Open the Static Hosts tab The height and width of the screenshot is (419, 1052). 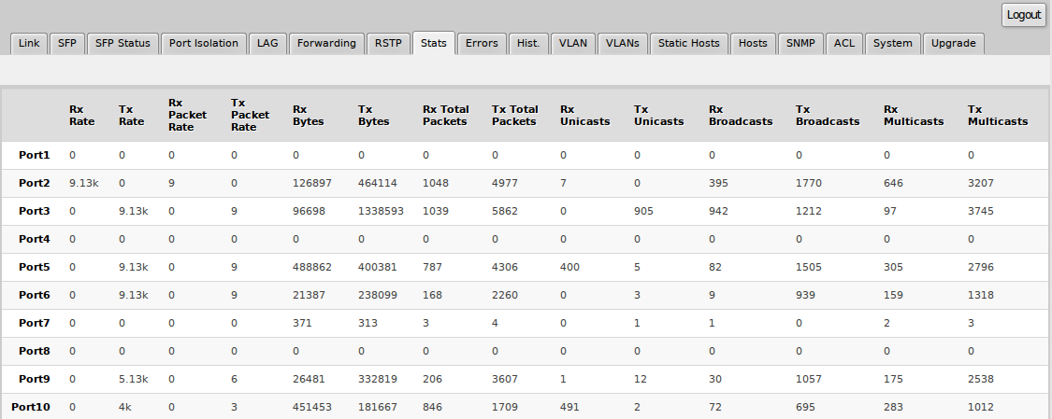click(688, 43)
